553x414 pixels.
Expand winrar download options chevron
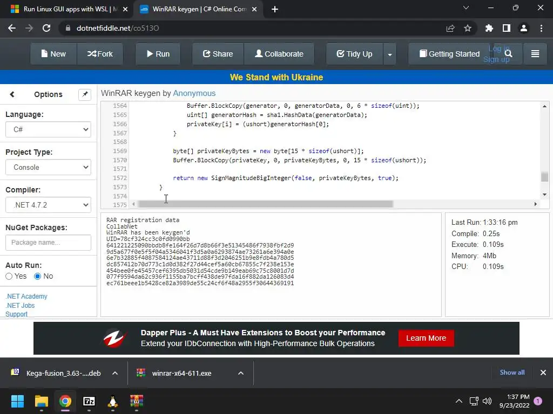tap(241, 373)
